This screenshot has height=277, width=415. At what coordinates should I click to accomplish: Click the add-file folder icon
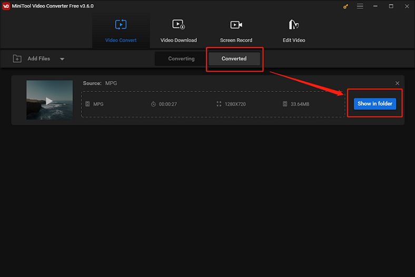coord(17,59)
